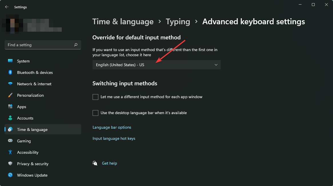Click the user profile picture
The width and height of the screenshot is (333, 186).
pos(12,24)
